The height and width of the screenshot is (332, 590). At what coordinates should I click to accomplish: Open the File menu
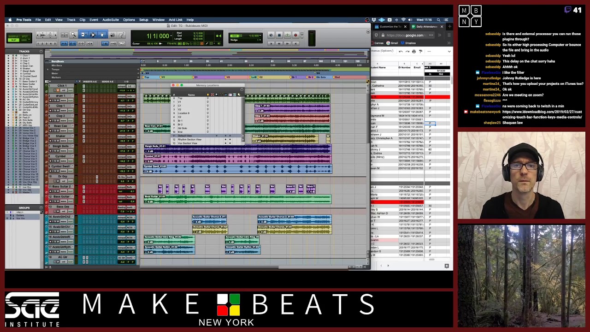pyautogui.click(x=38, y=20)
